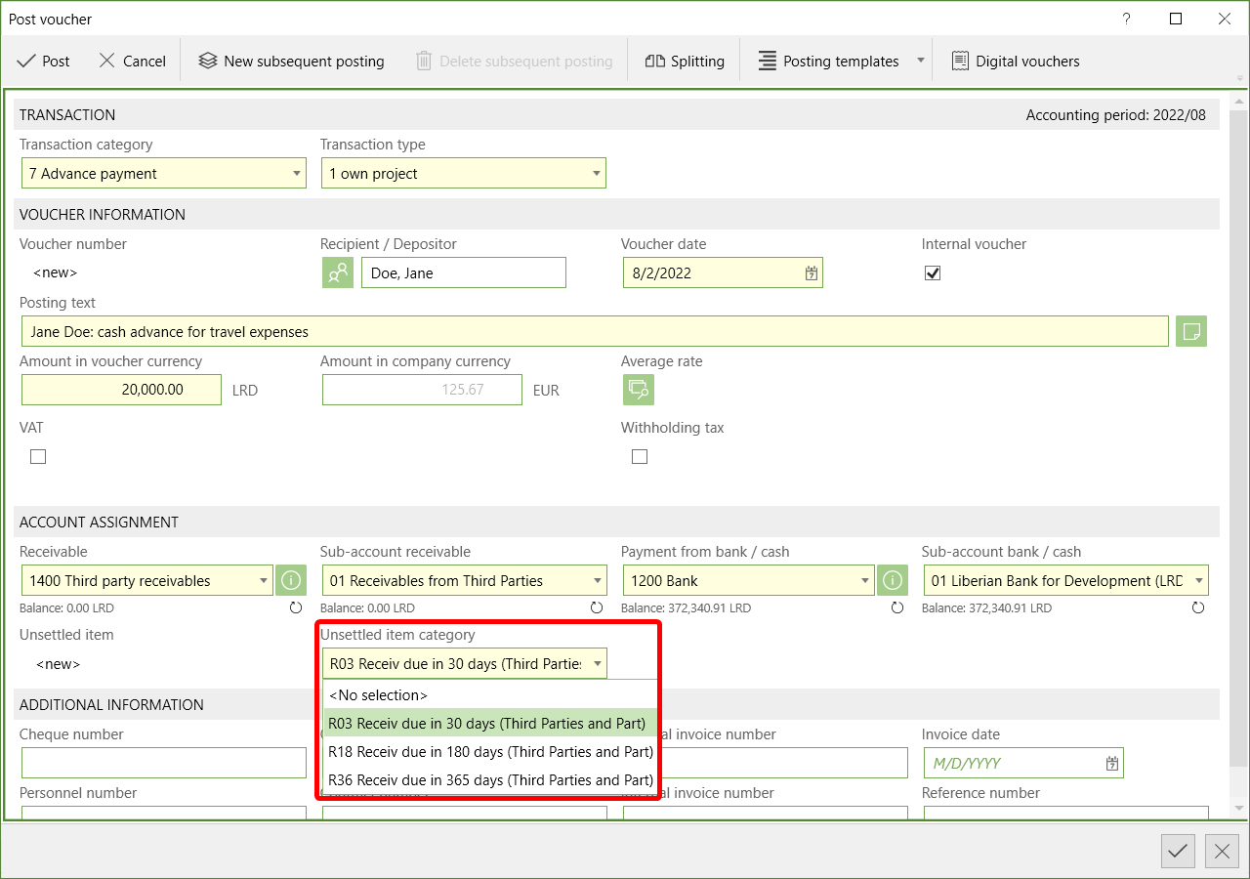Create a New subsequent posting
Viewport: 1250px width, 879px height.
[291, 61]
